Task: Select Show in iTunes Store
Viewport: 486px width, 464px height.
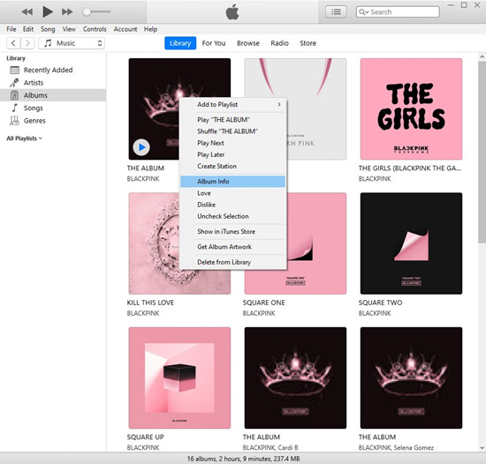Action: (232, 231)
